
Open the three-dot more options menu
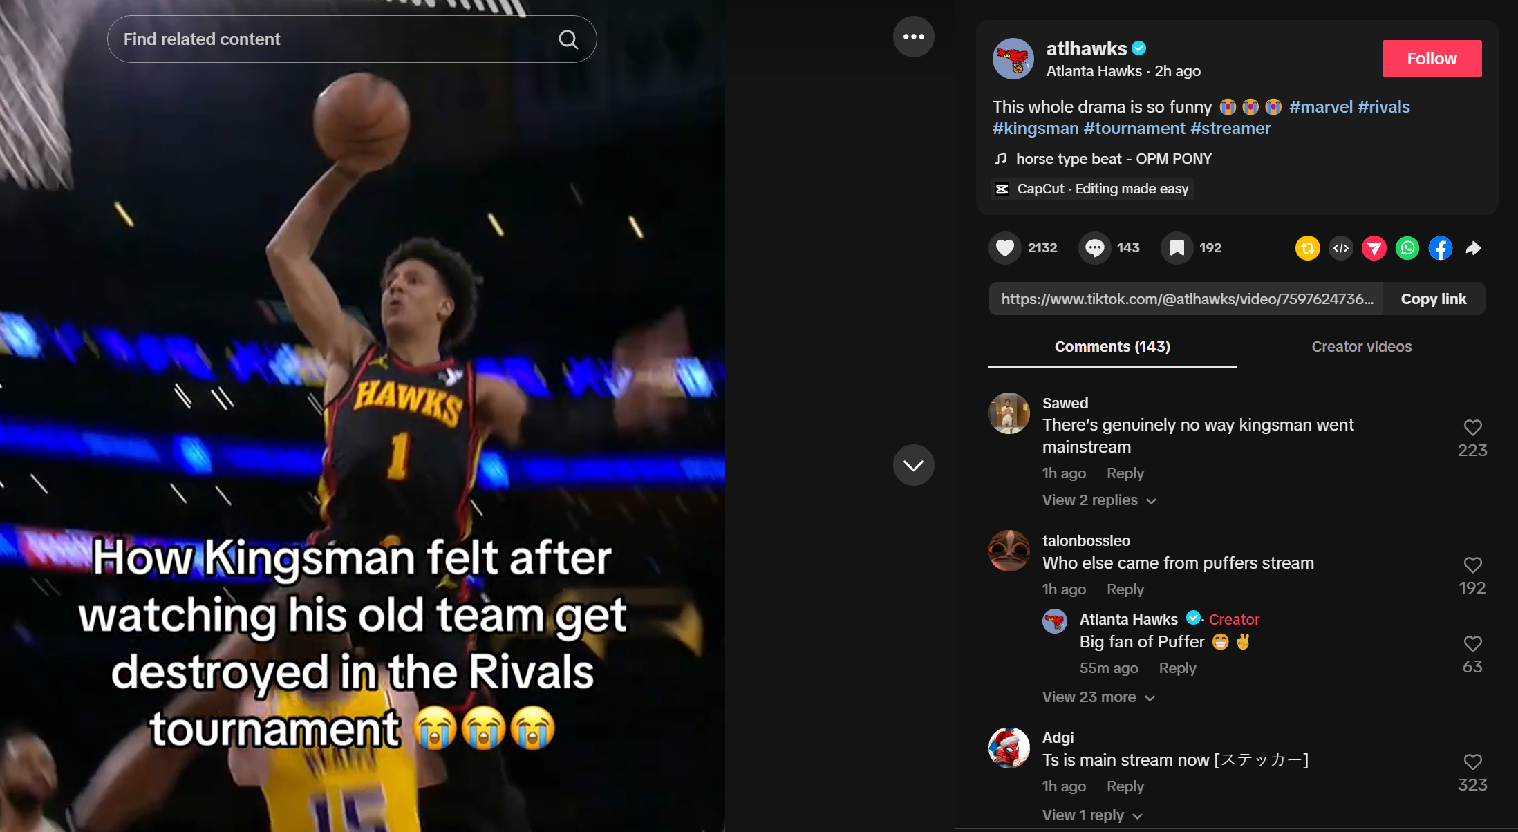[x=913, y=37]
